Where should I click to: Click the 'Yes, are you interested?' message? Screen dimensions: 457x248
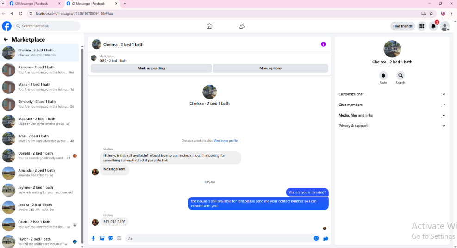(x=307, y=192)
